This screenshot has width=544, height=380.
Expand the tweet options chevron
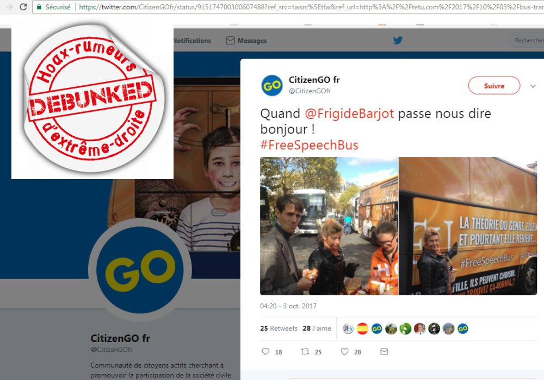click(x=533, y=86)
